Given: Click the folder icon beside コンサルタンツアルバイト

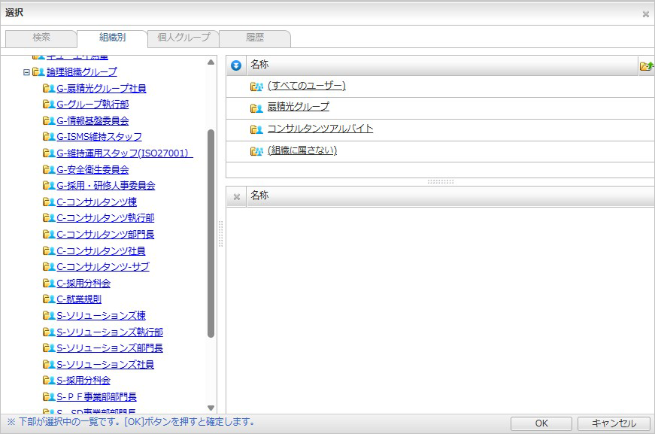Looking at the screenshot, I should pyautogui.click(x=256, y=129).
